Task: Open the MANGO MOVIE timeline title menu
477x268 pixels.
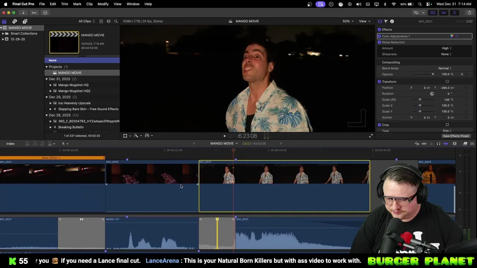Action: tap(224, 143)
